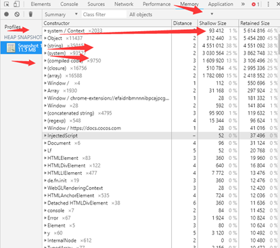Sort by the Retained Size column header
The width and height of the screenshot is (280, 248).
pos(259,23)
